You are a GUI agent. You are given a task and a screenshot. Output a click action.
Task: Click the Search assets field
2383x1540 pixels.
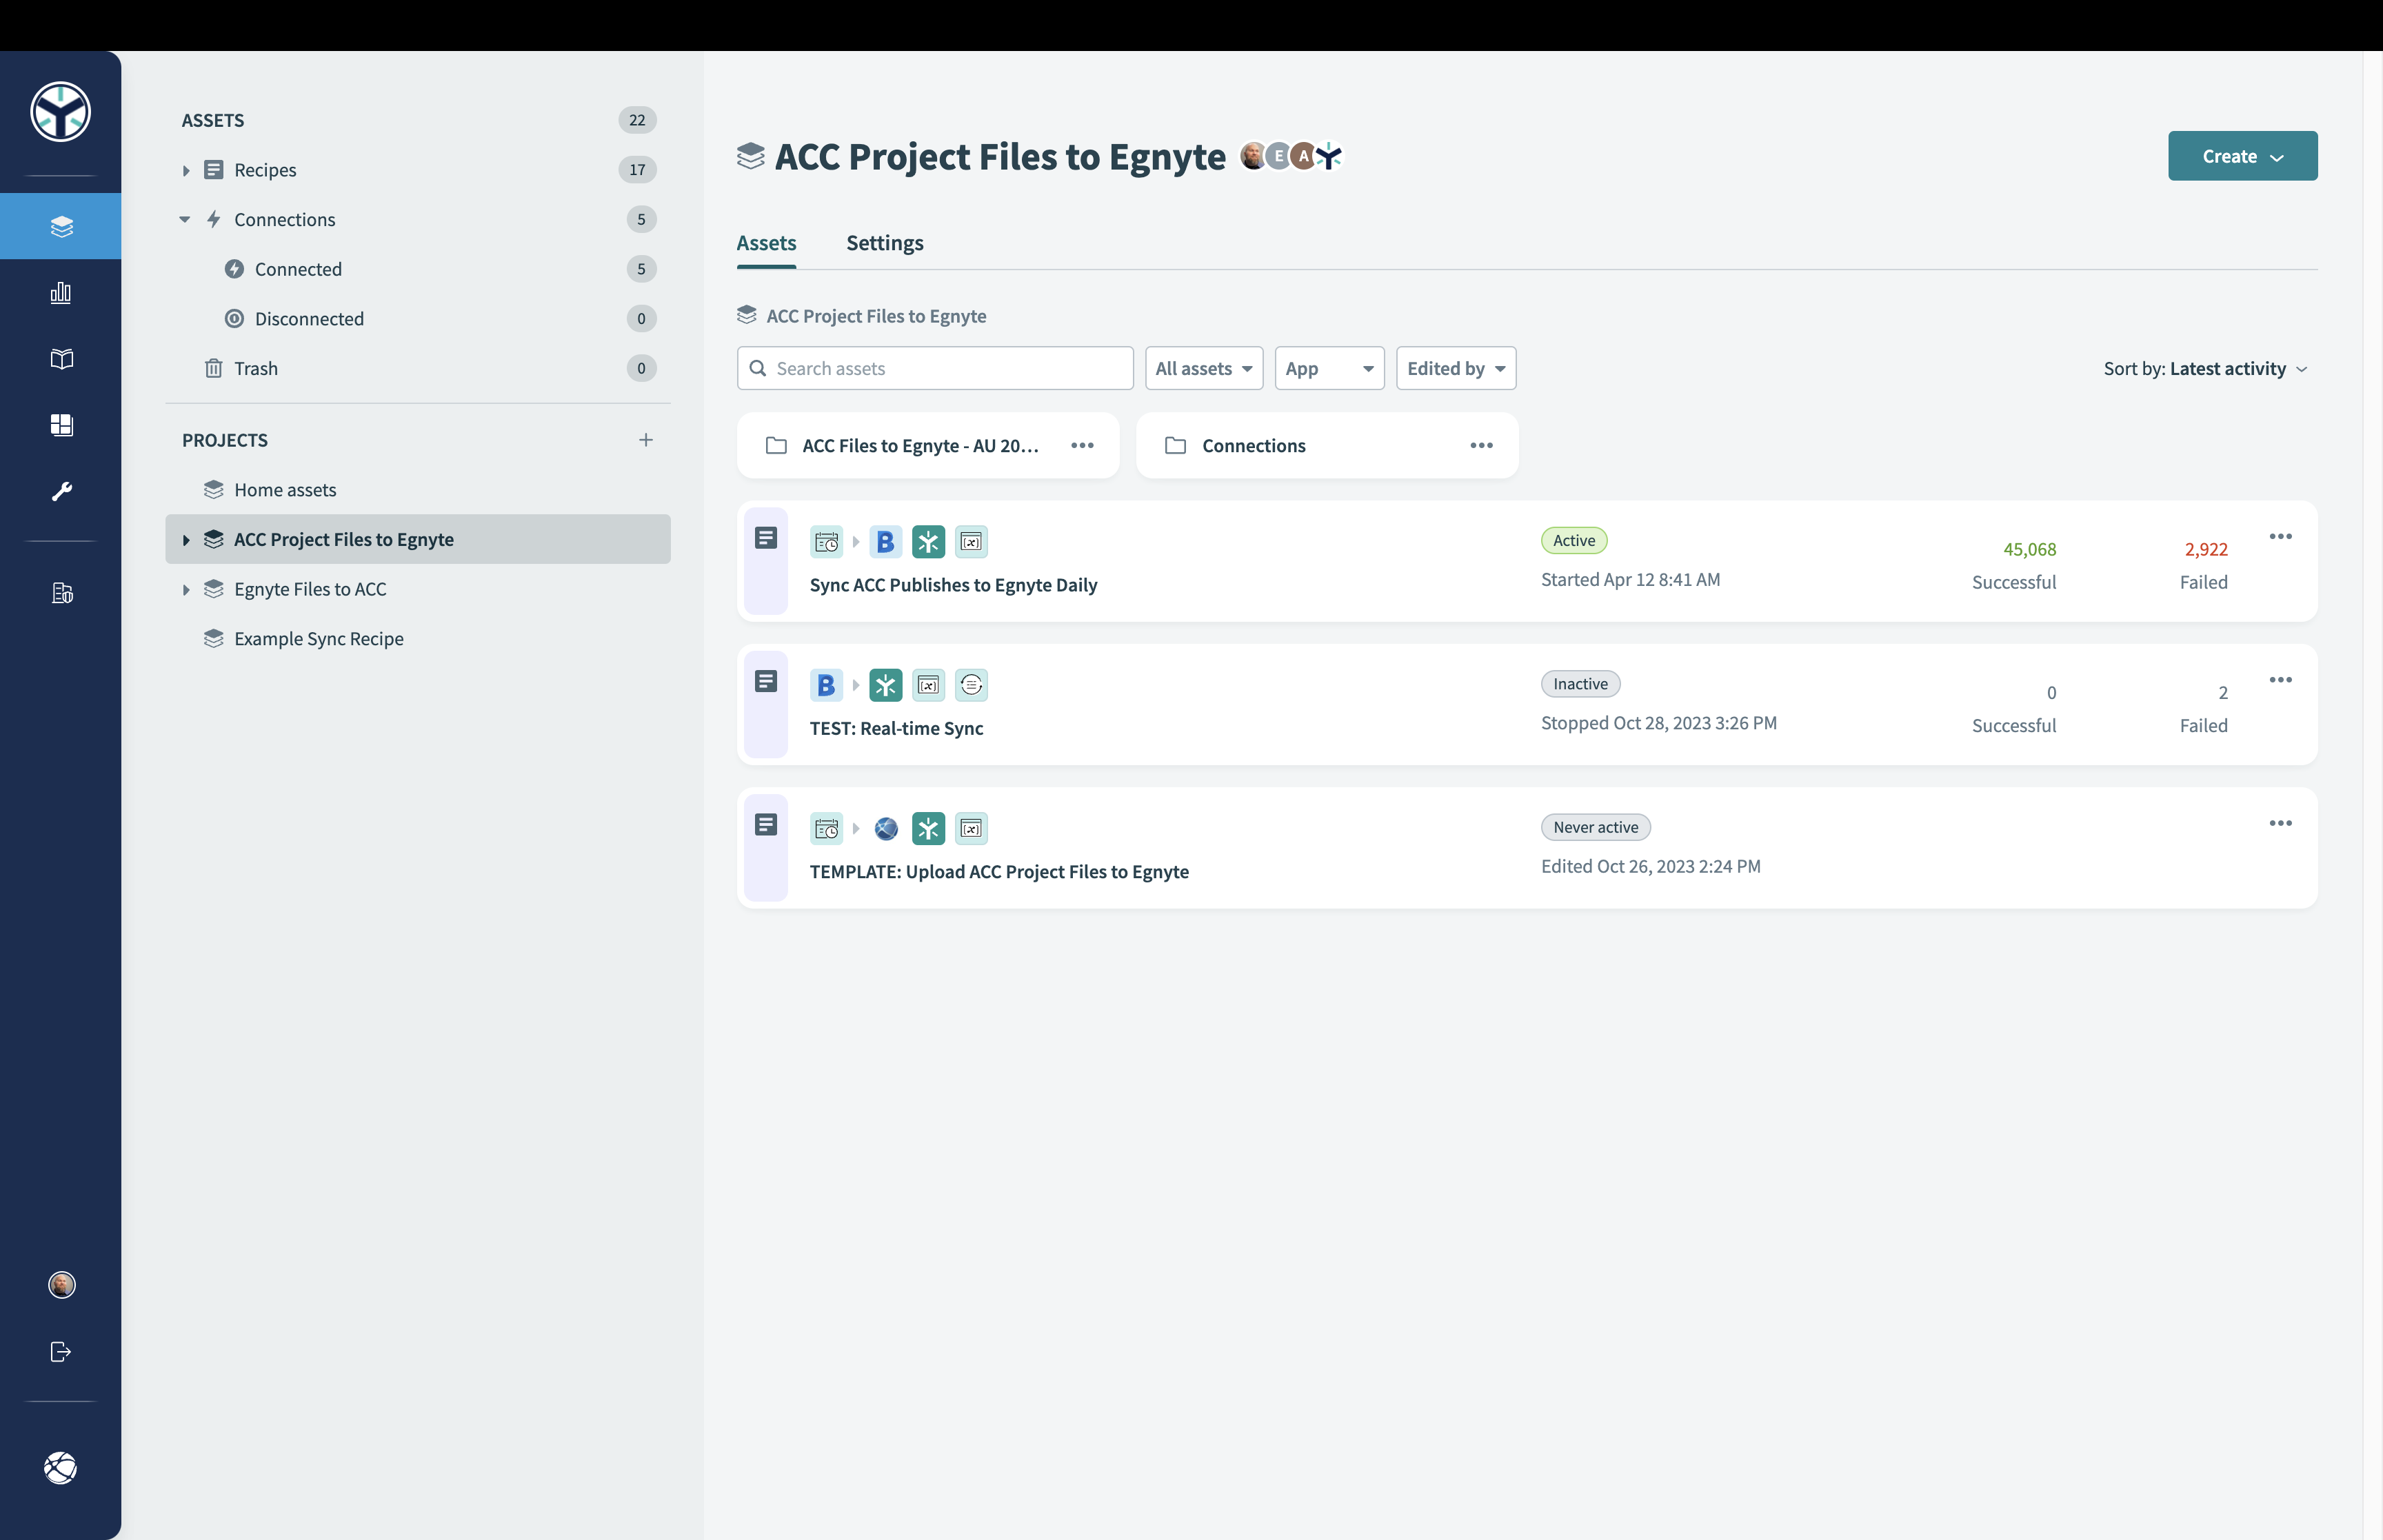click(935, 368)
